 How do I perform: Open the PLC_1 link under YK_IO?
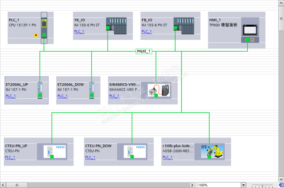click(x=79, y=31)
